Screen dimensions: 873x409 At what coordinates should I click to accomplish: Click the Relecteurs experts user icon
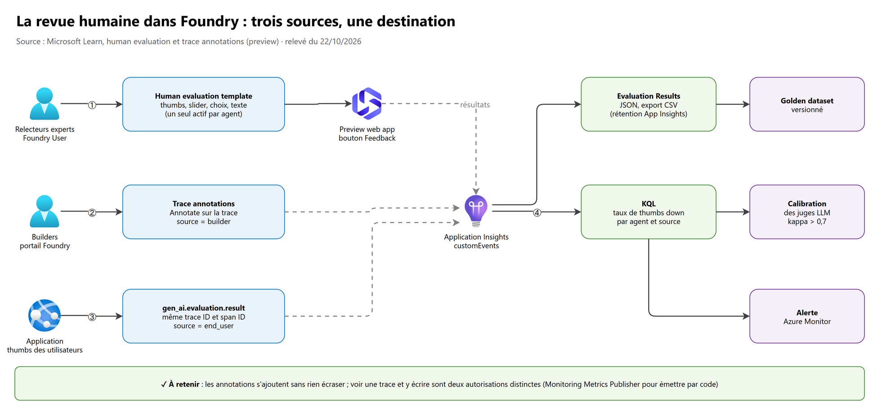[45, 104]
